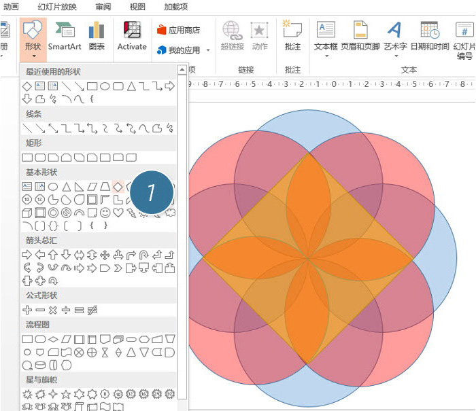Expand the Text Box (文本框) dropdown arrow

click(x=326, y=56)
